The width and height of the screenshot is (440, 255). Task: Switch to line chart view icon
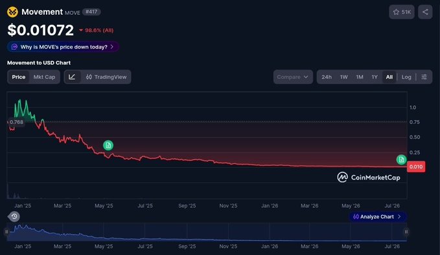(x=72, y=77)
